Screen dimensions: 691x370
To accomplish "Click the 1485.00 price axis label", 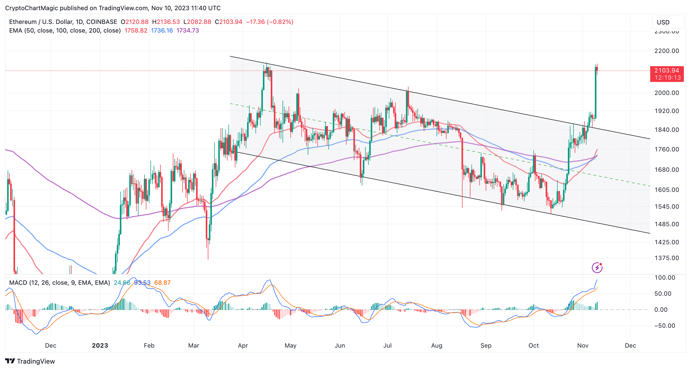I will tap(667, 224).
